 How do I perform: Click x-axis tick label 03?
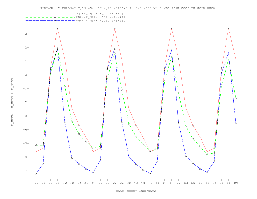point(43,183)
